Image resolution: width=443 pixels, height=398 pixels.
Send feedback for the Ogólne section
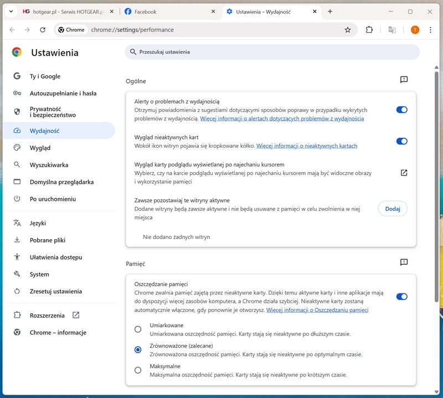(404, 80)
